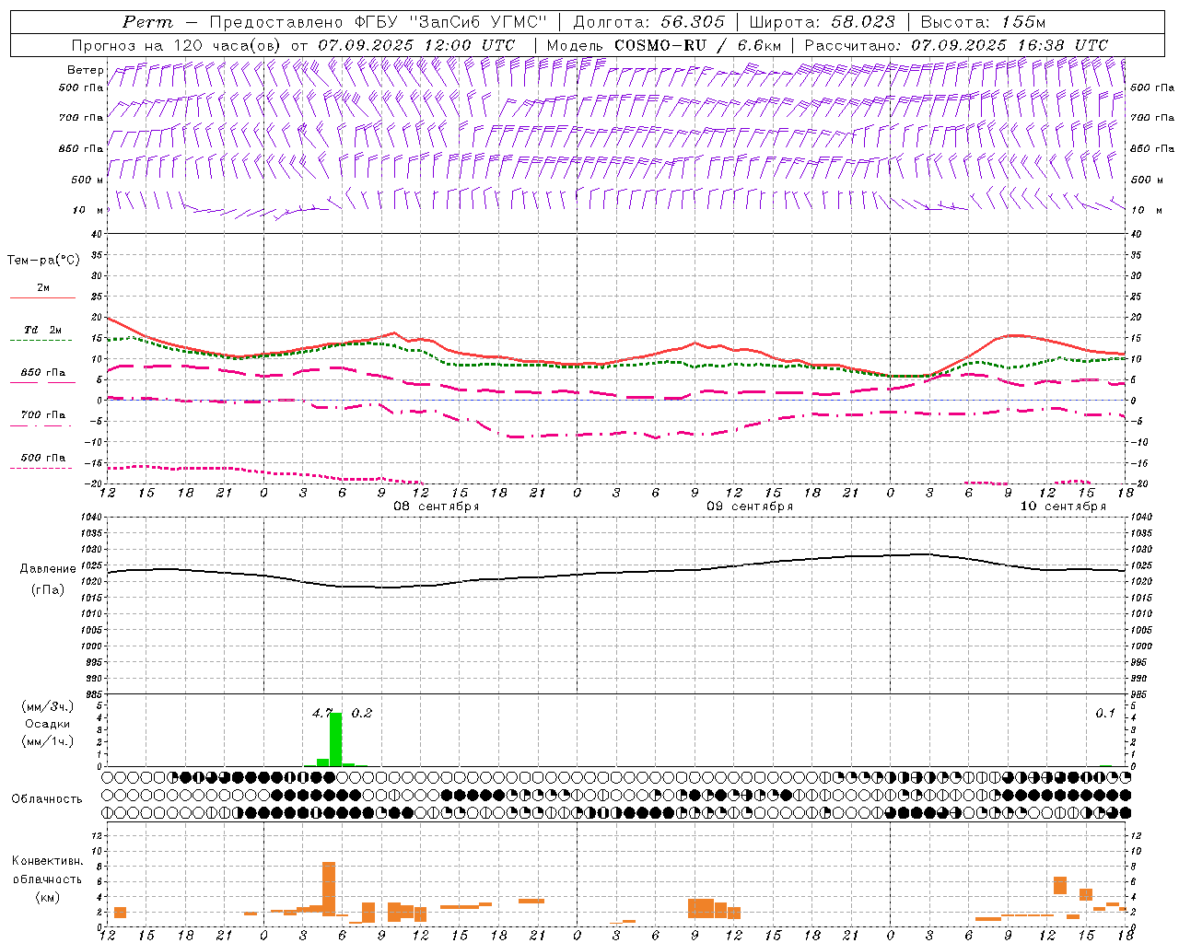Click the "Давление" pressure panel label
The width and height of the screenshot is (1179, 943).
[48, 569]
